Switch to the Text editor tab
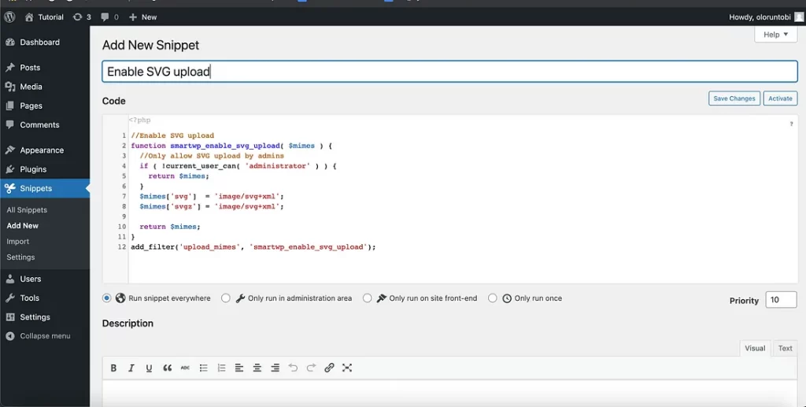Viewport: 806px width, 407px height. pos(785,348)
